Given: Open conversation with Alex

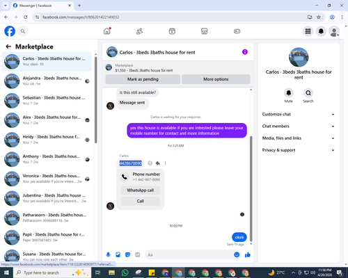Looking at the screenshot, I should 47,120.
